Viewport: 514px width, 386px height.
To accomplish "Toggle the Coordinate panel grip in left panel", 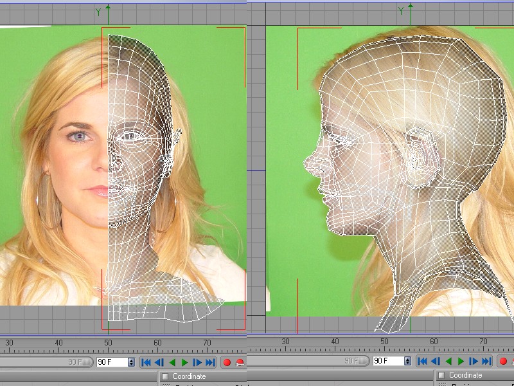I will pyautogui.click(x=166, y=376).
